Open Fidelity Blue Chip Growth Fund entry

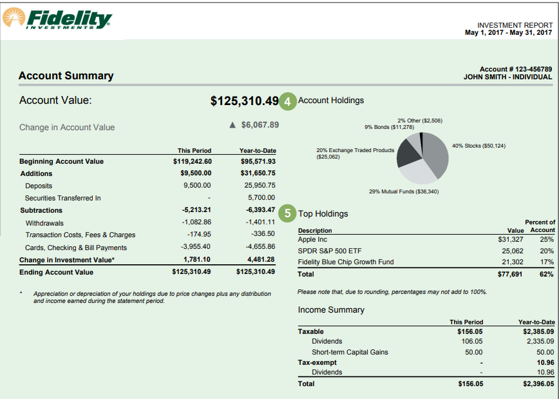tap(345, 262)
